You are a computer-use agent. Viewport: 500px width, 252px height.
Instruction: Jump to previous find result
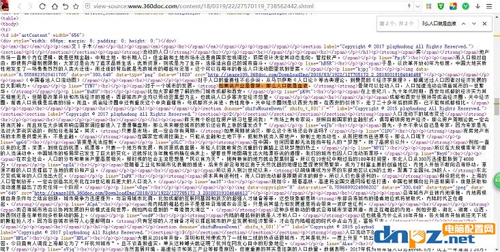[x=464, y=24]
